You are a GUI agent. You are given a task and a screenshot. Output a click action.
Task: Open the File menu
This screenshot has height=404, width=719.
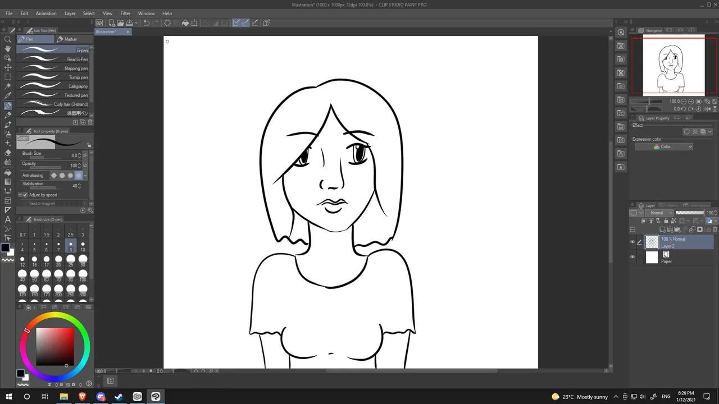(x=9, y=13)
